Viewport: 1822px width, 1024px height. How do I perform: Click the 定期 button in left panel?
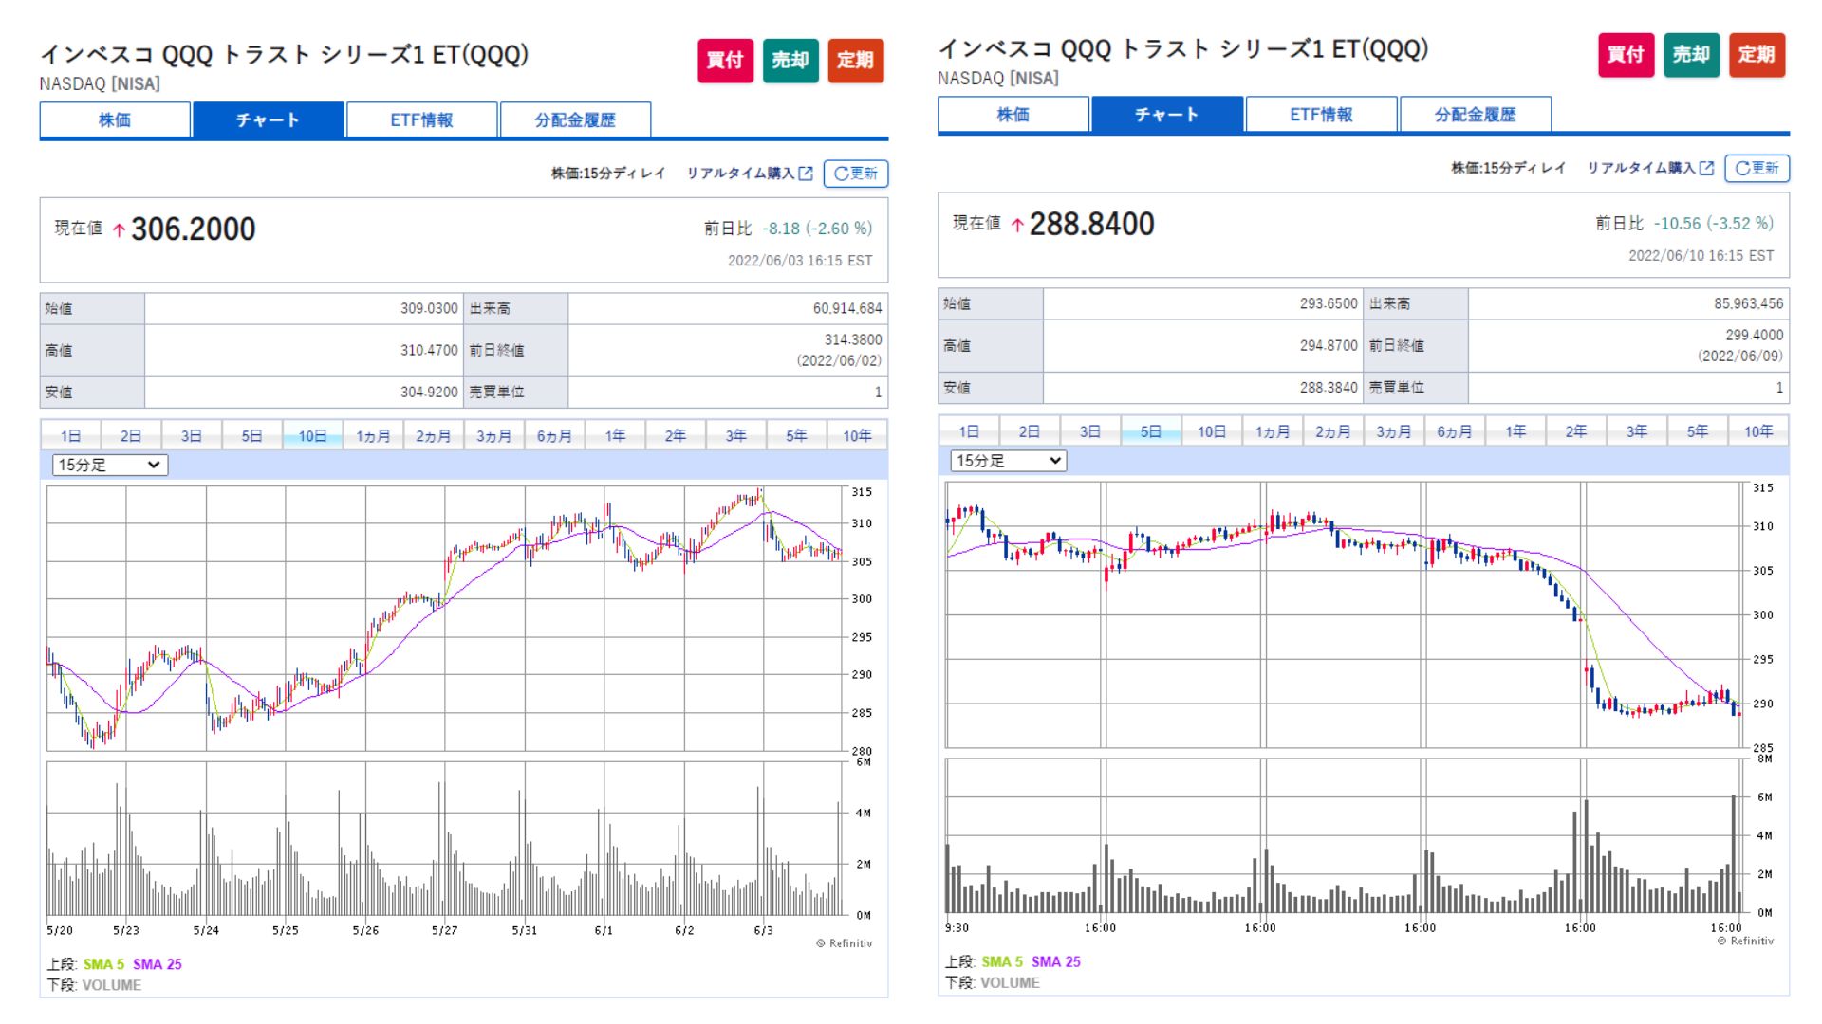pyautogui.click(x=856, y=60)
